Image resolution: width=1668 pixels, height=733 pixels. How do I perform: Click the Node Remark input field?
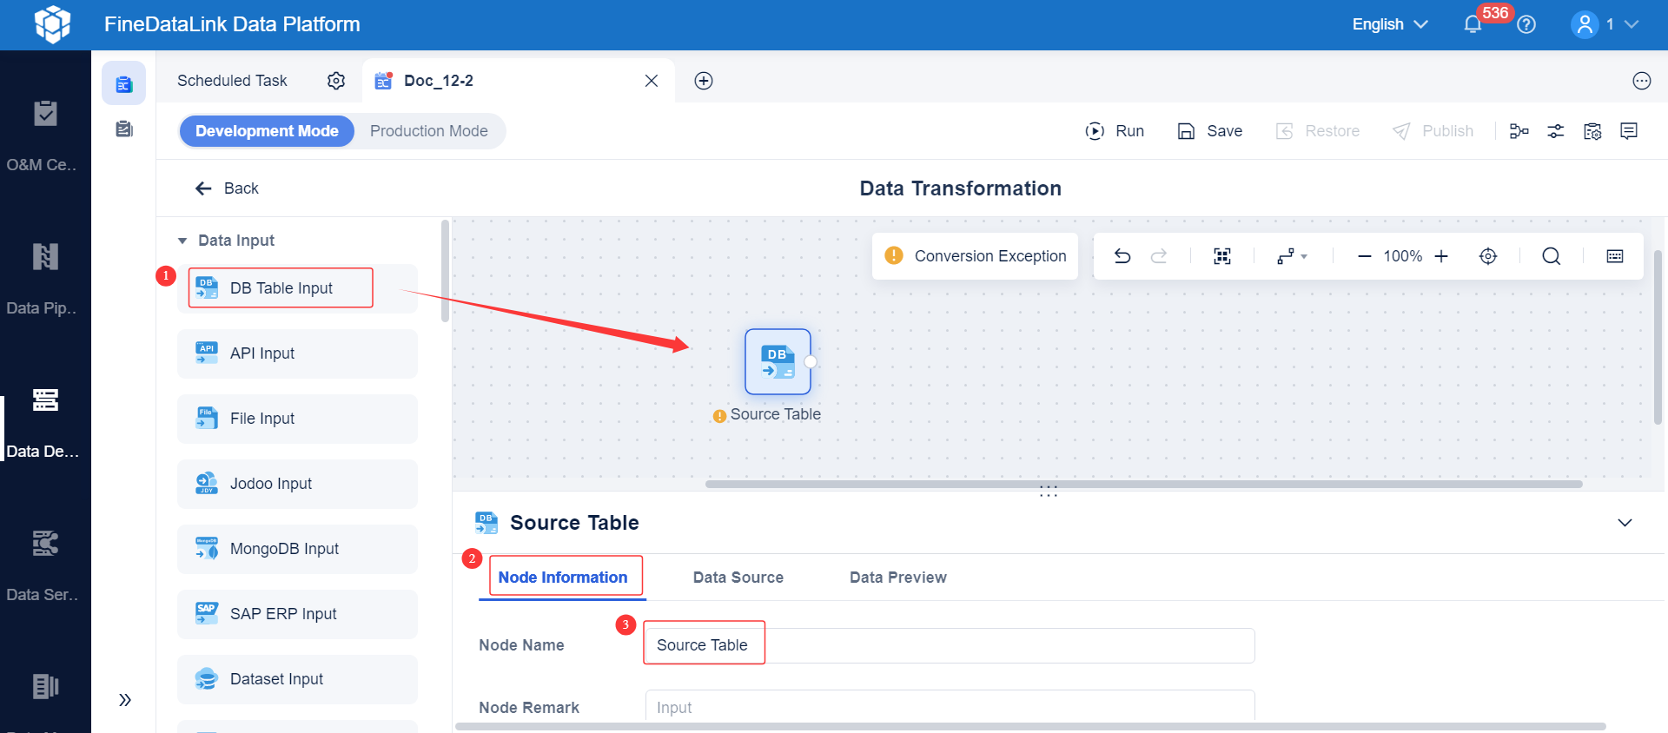coord(950,707)
